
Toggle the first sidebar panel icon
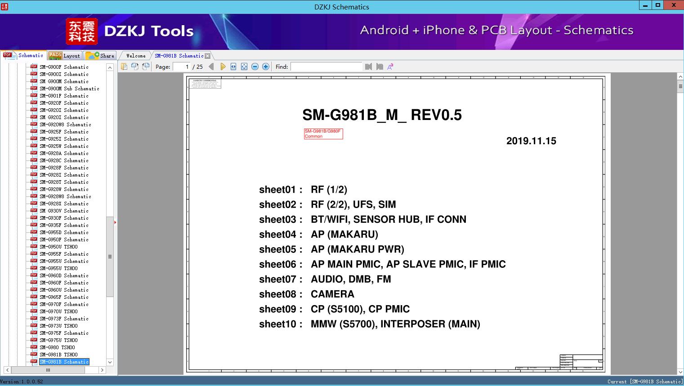tap(124, 67)
